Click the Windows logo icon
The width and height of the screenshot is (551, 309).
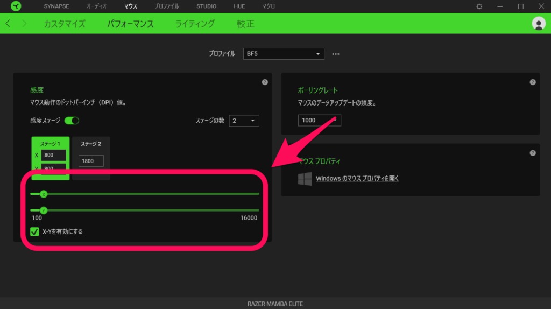point(305,179)
